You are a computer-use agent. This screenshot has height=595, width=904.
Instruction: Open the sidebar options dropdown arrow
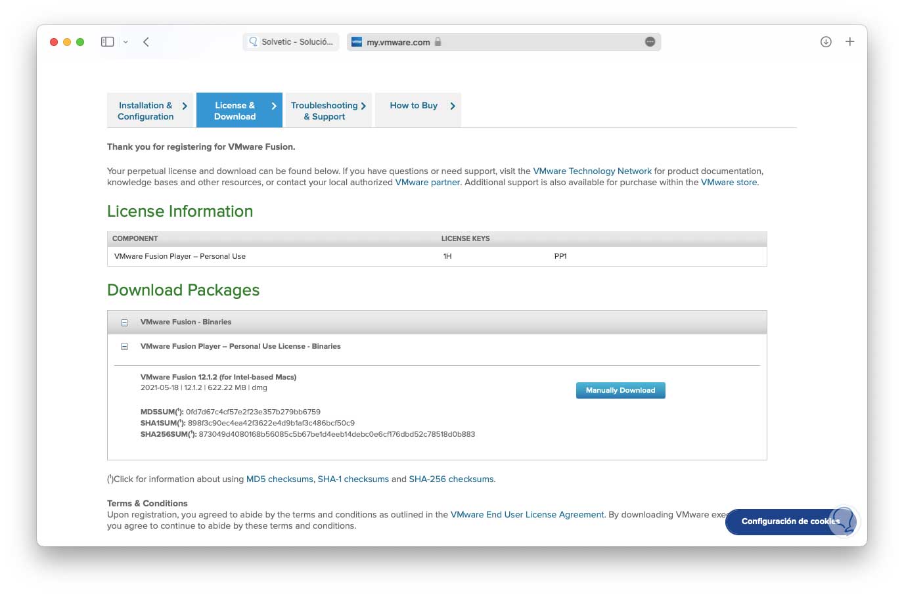point(125,42)
